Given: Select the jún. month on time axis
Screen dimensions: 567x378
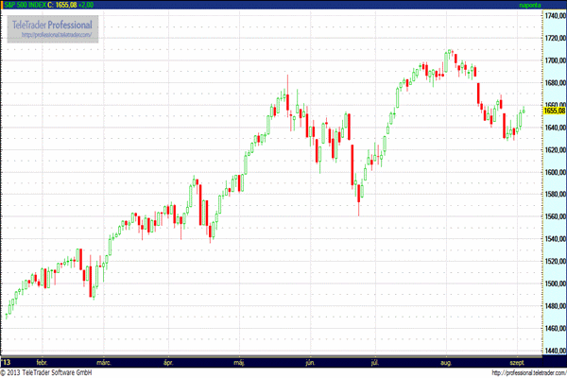Looking at the screenshot, I should point(310,362).
